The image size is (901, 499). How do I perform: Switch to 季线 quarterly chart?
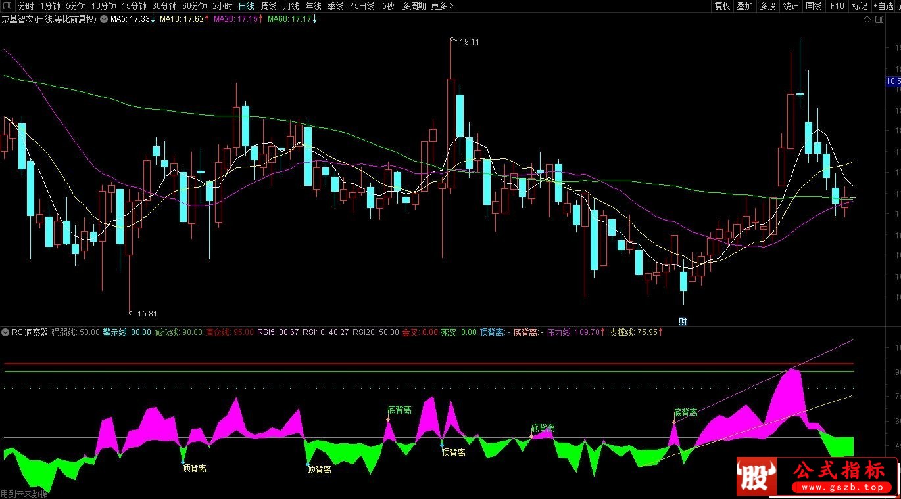tap(335, 6)
